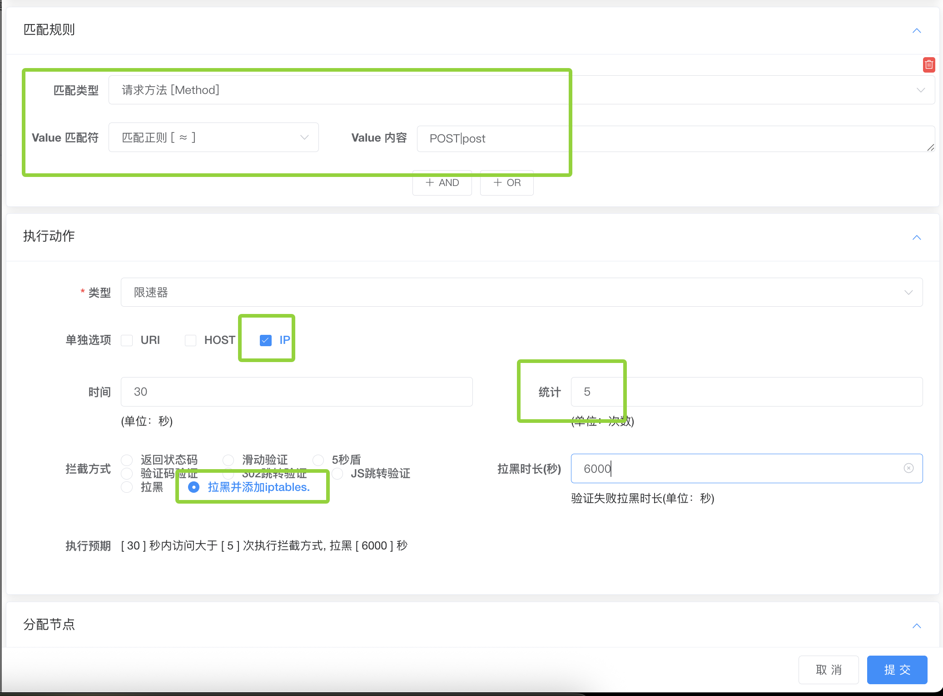Add an OR condition
Viewport: 943px width, 696px height.
point(506,183)
